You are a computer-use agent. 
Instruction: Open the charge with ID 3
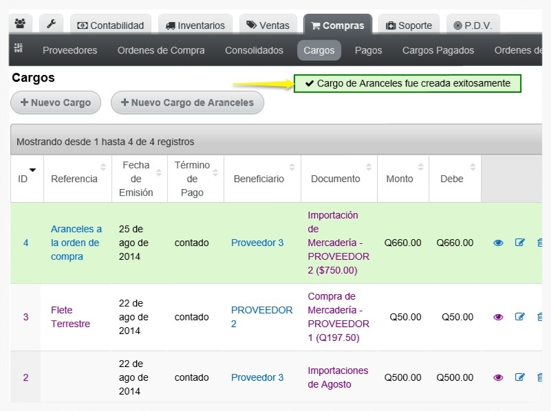pyautogui.click(x=25, y=318)
